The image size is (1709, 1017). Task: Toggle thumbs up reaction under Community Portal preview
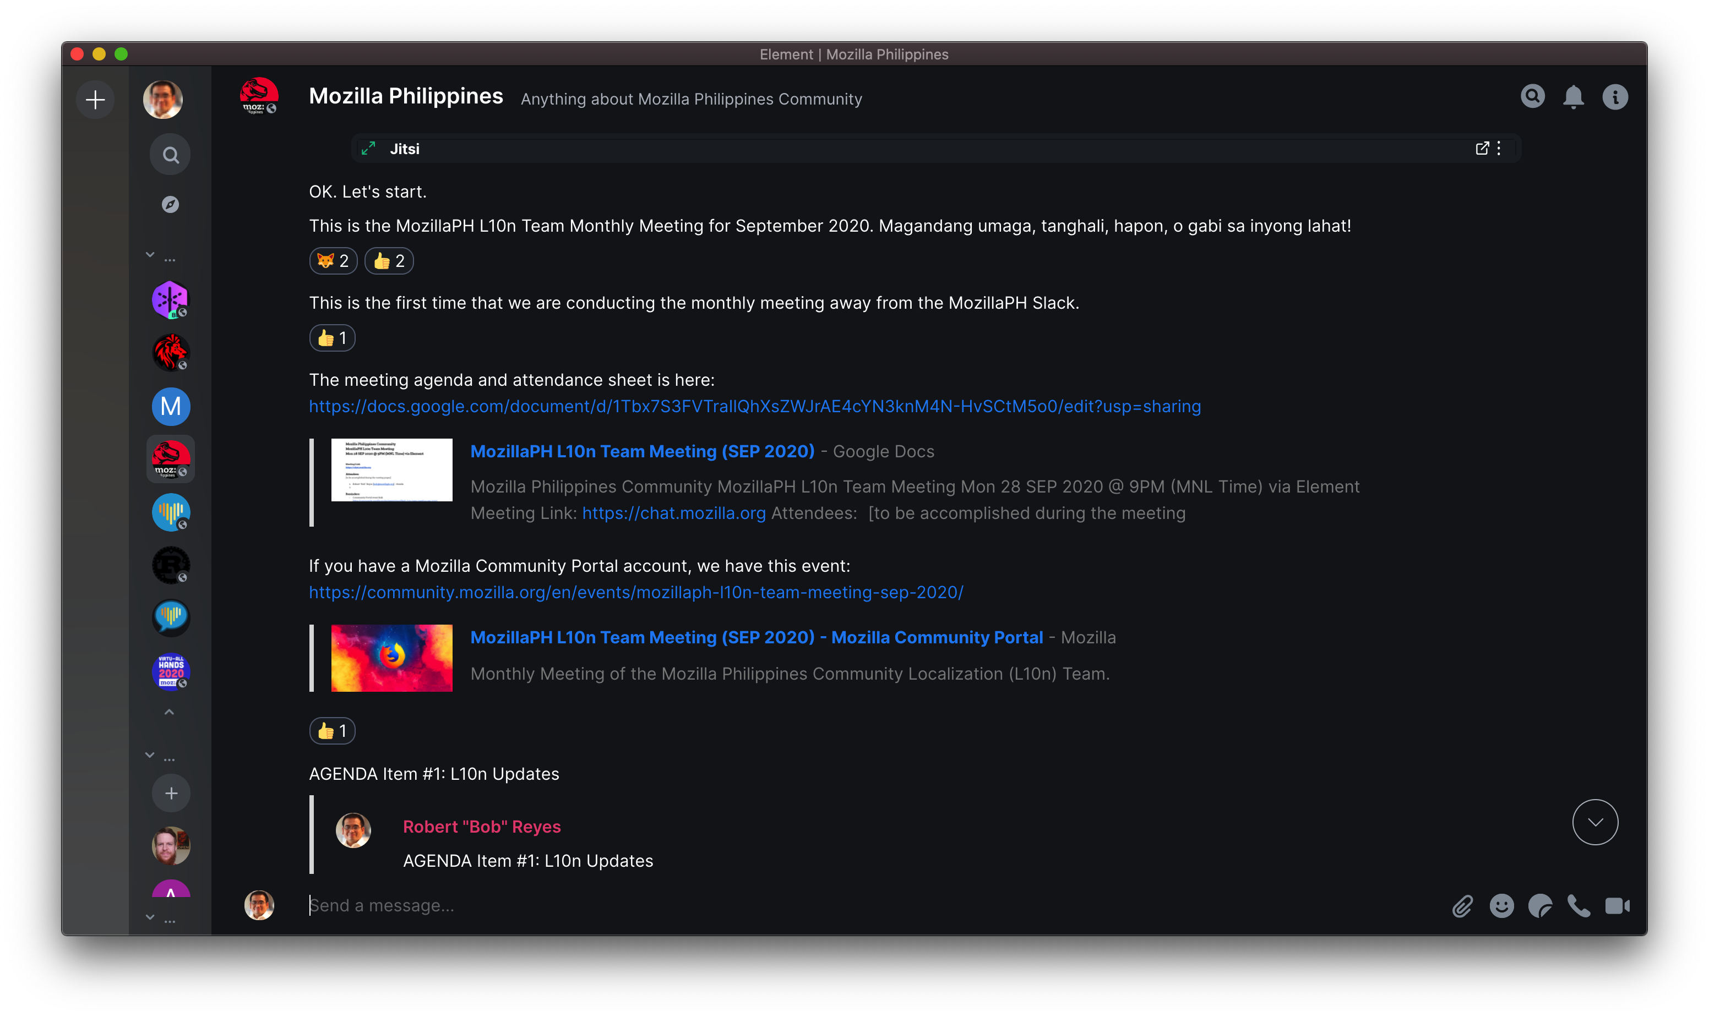click(x=333, y=731)
